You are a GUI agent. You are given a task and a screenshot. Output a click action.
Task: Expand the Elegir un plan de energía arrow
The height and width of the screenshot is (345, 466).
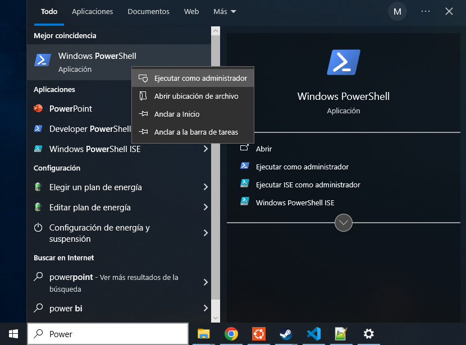(x=205, y=187)
